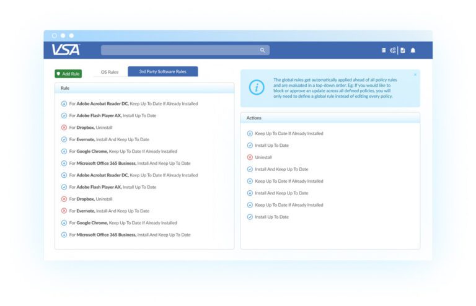Open the document icon in the header
The image size is (476, 306).
(x=403, y=50)
